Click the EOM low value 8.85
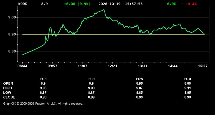This screenshot has height=115, width=215. [x=187, y=93]
